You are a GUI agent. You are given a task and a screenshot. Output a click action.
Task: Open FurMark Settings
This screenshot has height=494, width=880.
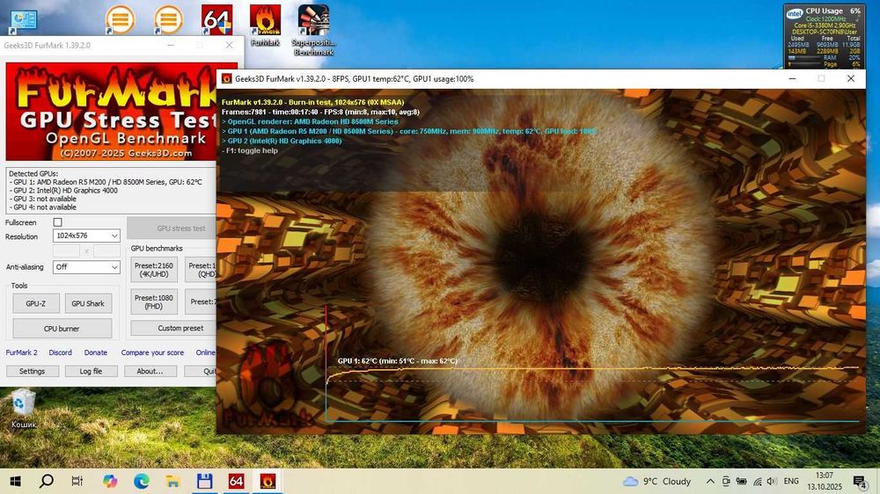coord(32,371)
